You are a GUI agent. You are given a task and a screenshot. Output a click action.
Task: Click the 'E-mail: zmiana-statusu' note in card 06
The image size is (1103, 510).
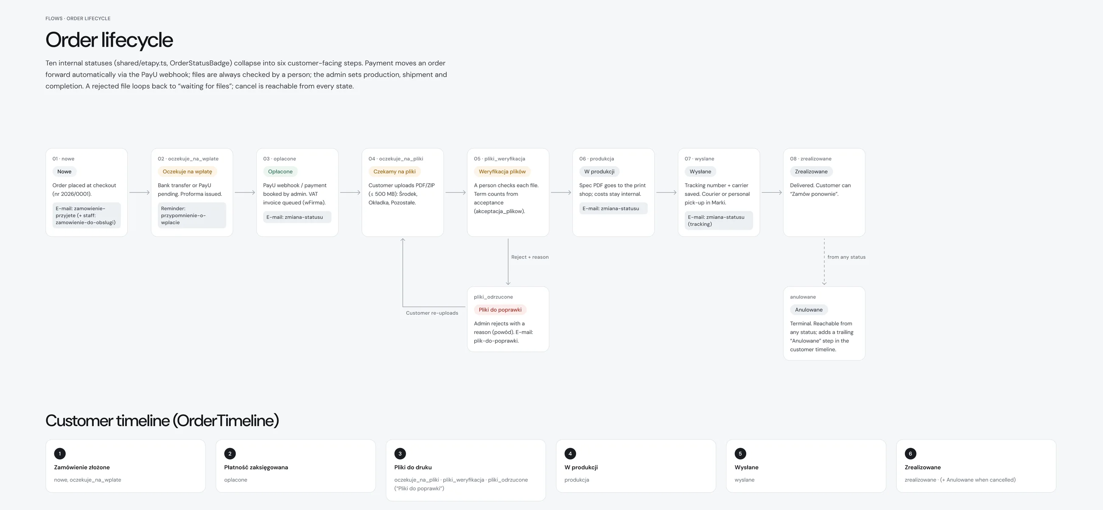[x=613, y=208]
